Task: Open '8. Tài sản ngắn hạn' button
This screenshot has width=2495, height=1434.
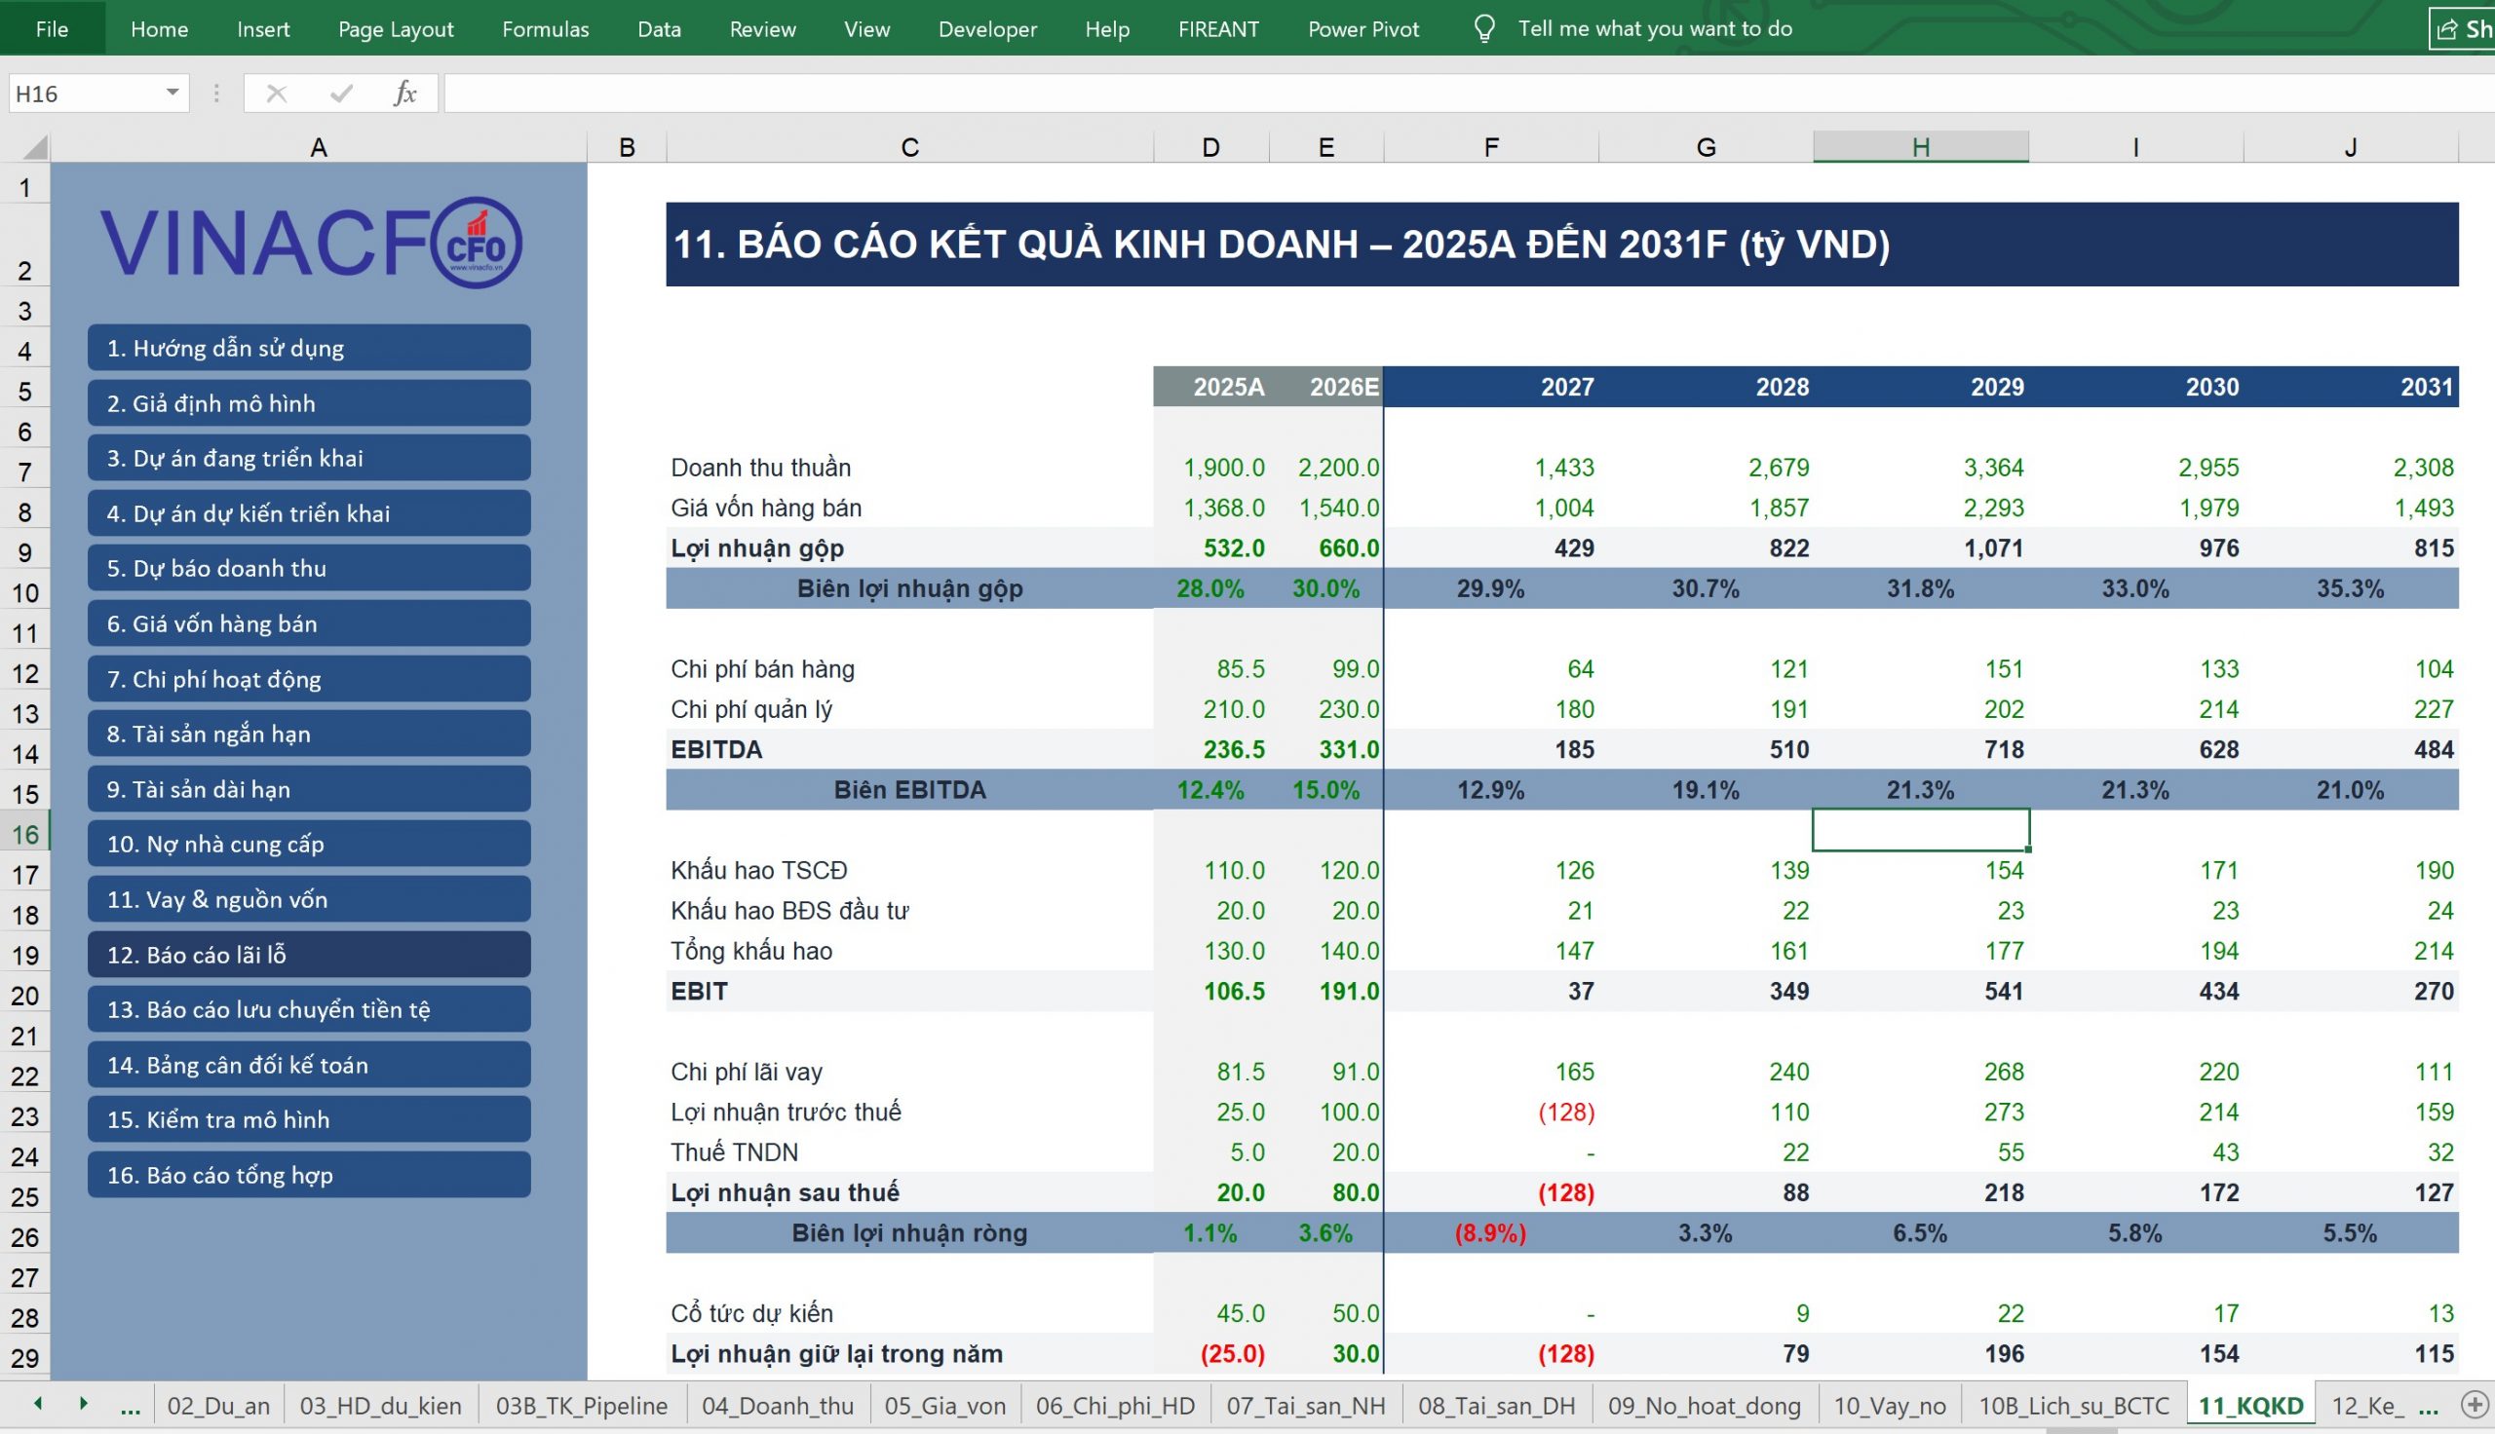Action: coord(309,734)
